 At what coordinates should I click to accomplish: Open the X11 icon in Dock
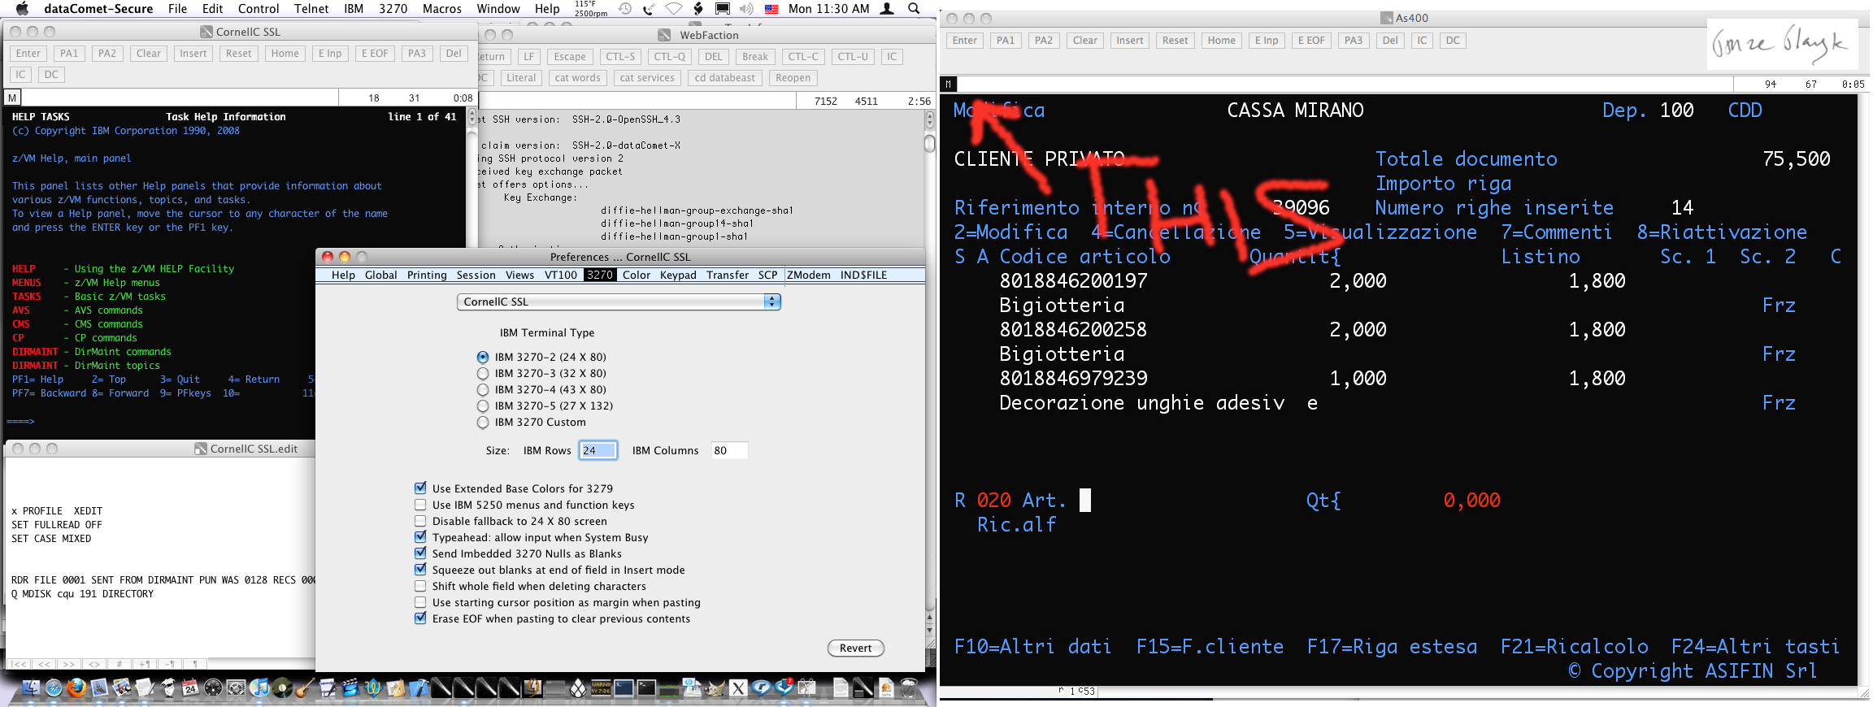click(738, 688)
